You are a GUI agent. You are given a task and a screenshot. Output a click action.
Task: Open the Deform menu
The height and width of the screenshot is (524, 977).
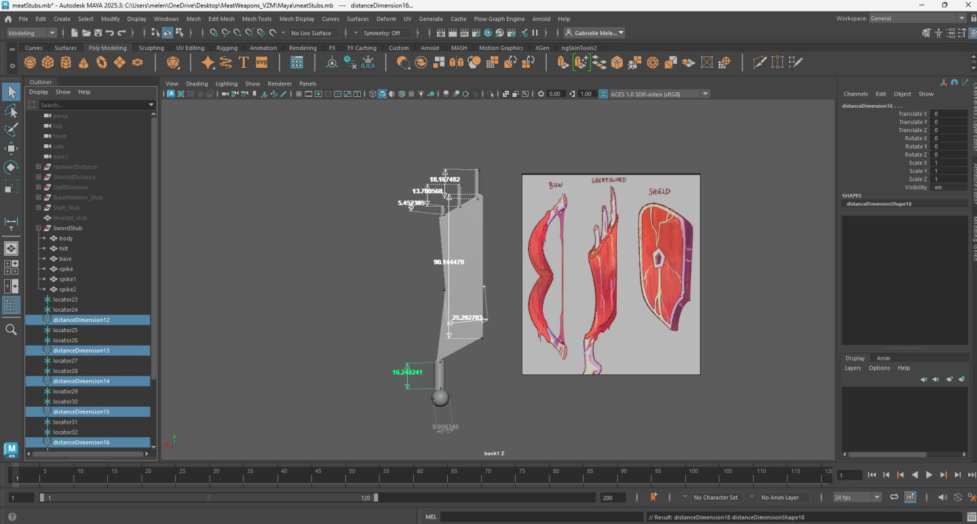(386, 19)
